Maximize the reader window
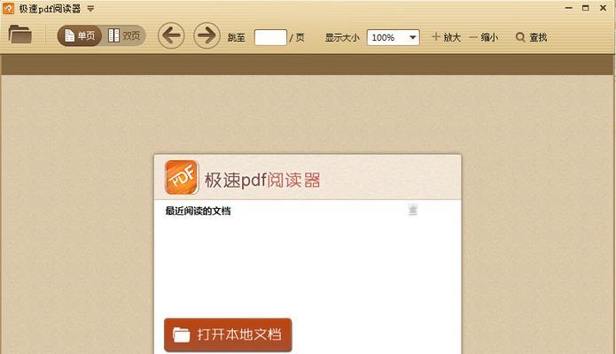 tap(585, 8)
